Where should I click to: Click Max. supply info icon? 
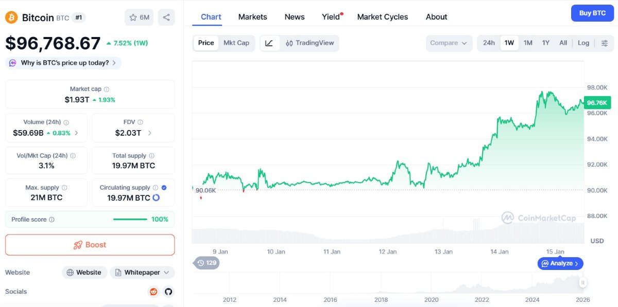pyautogui.click(x=64, y=188)
